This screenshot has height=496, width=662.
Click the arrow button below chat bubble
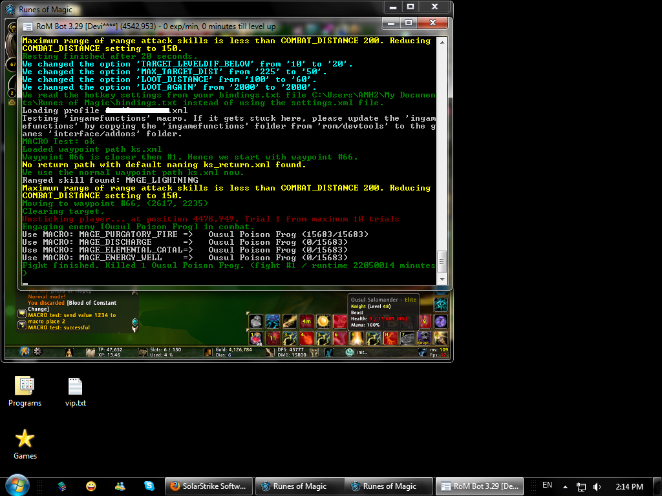click(x=22, y=325)
